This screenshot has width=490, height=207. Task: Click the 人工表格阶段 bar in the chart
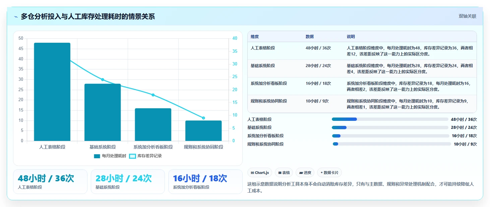pos(52,92)
